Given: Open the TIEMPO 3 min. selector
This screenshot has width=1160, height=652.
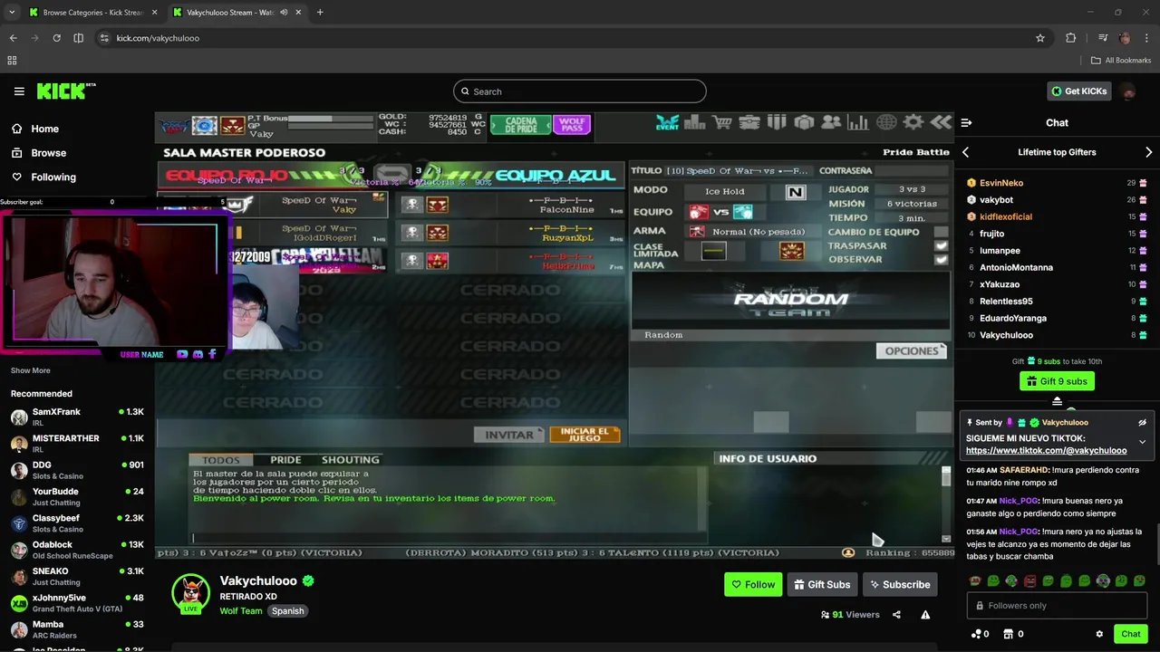Looking at the screenshot, I should (912, 218).
